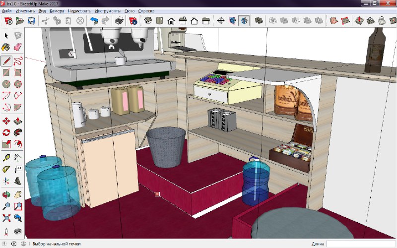This screenshot has height=248, width=397.
Task: Select the Line pencil tool
Action: [6, 60]
